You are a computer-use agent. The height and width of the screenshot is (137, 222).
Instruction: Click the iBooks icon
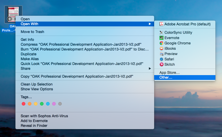tap(162, 48)
